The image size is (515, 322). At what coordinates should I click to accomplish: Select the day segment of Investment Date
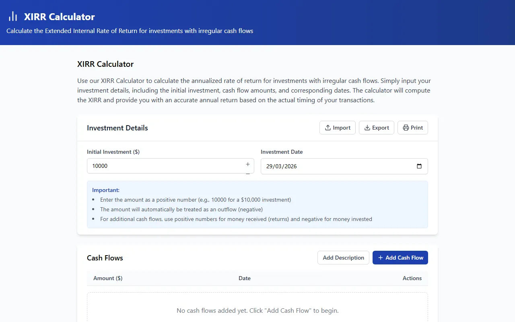[269, 166]
